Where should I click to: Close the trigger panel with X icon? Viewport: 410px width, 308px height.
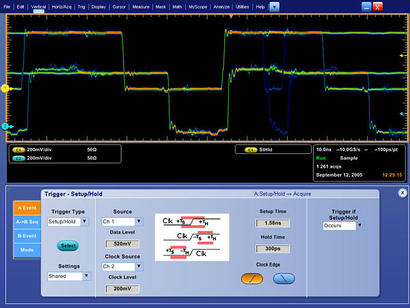(402, 193)
